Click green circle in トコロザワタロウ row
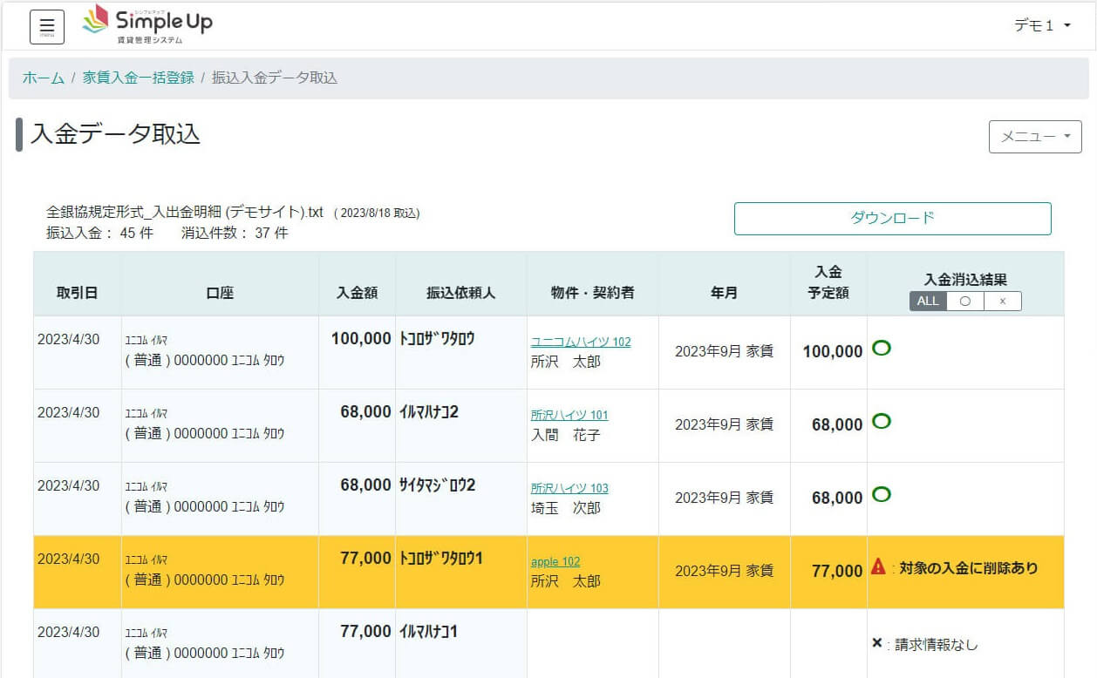Screen dimensions: 1097x678 [882, 349]
